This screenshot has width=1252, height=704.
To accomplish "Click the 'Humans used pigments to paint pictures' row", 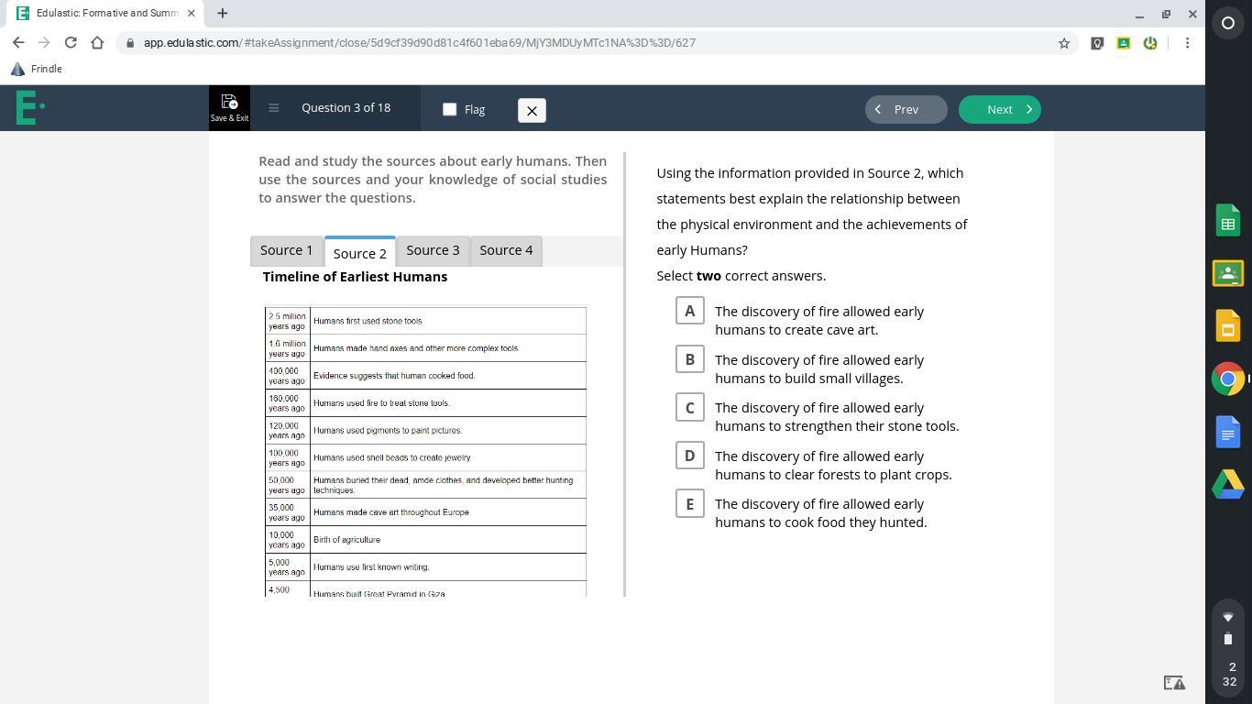I will 425,431.
